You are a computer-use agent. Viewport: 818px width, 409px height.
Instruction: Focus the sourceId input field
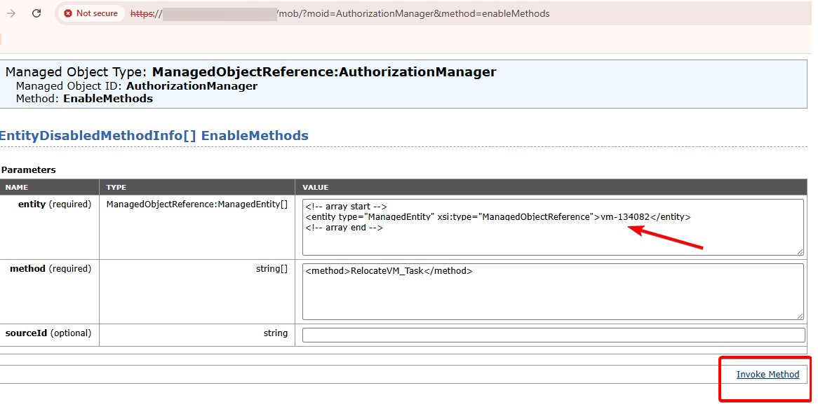pyautogui.click(x=553, y=335)
